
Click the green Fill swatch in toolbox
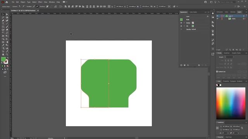click(x=3, y=59)
